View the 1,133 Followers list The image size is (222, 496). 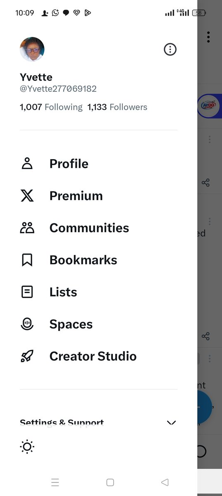(x=117, y=107)
